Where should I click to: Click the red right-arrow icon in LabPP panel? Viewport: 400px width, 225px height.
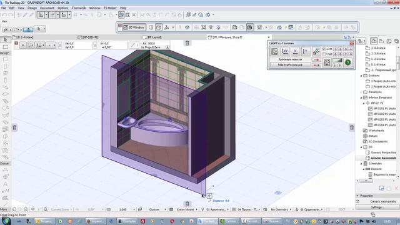(x=317, y=60)
